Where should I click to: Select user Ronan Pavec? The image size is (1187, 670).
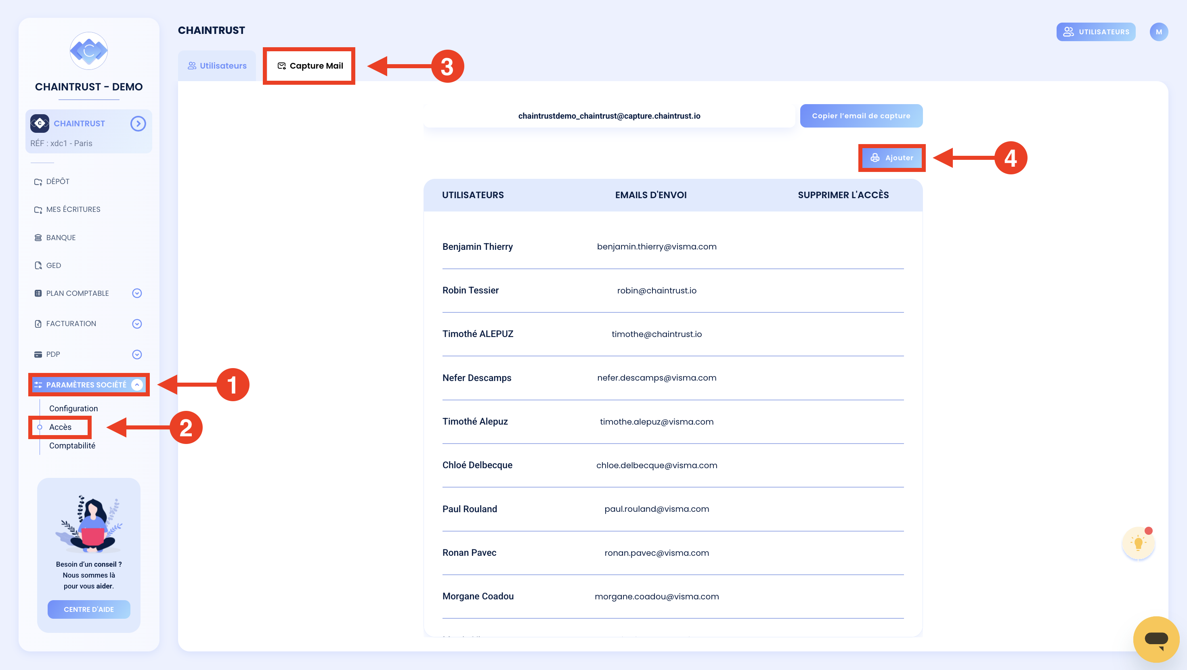pos(469,553)
